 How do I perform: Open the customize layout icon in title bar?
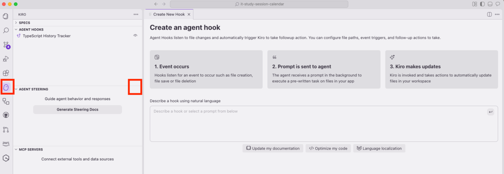point(475,4)
